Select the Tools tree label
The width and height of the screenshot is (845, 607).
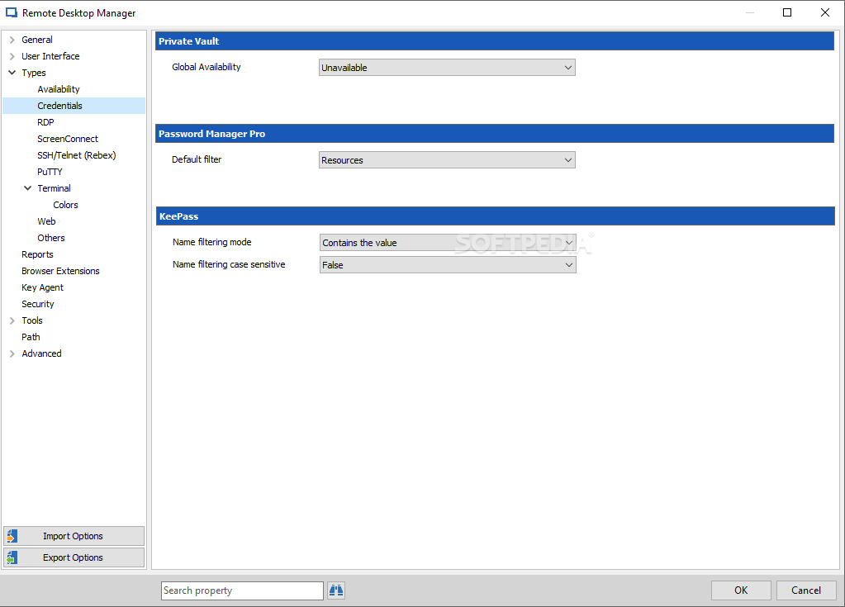click(x=31, y=320)
